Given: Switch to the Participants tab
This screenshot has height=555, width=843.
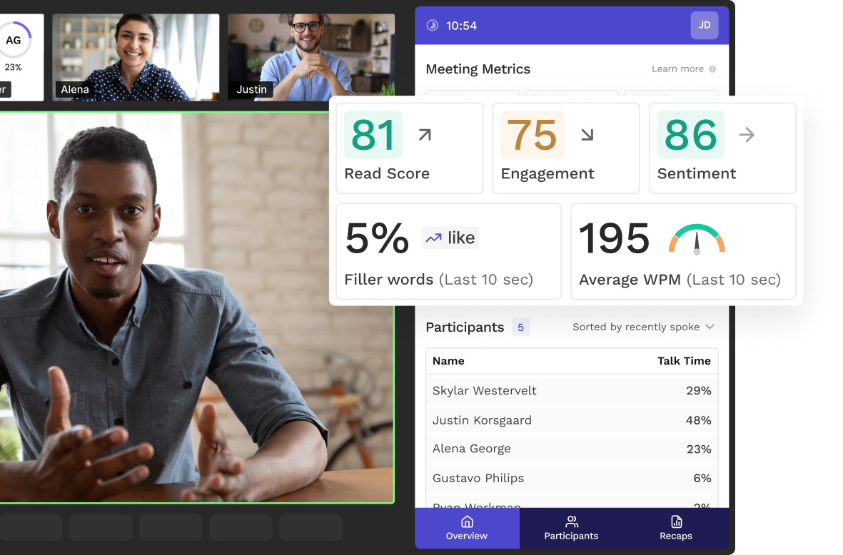Looking at the screenshot, I should (570, 528).
